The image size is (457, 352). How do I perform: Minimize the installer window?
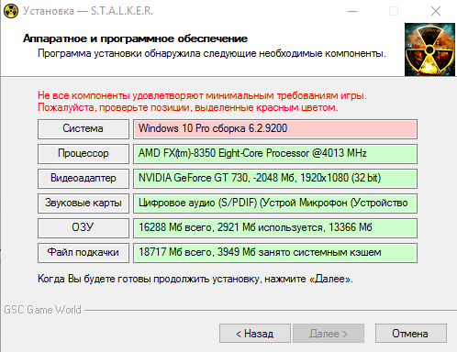click(352, 11)
